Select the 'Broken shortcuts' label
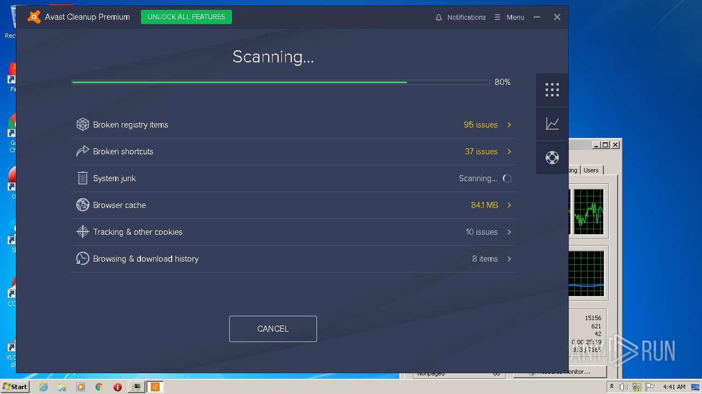 123,152
